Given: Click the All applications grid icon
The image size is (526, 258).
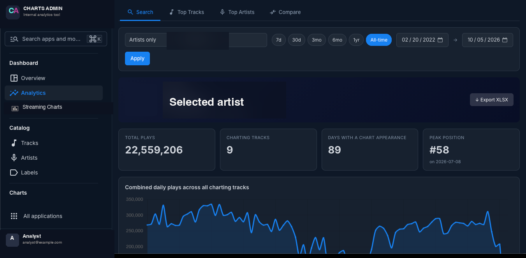Looking at the screenshot, I should tap(14, 216).
